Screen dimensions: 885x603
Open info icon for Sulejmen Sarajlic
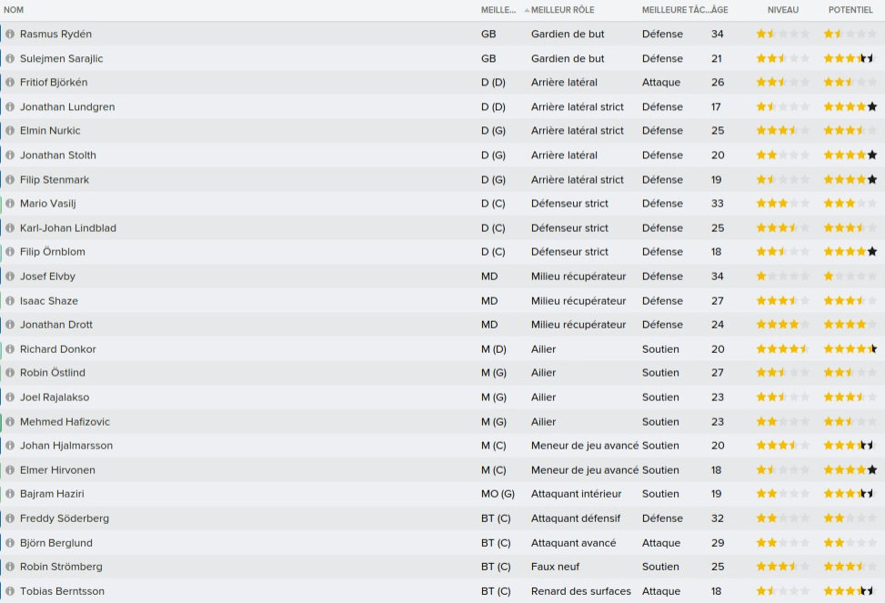coord(10,58)
